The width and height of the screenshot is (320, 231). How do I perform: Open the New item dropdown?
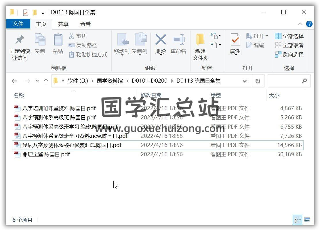216,36
